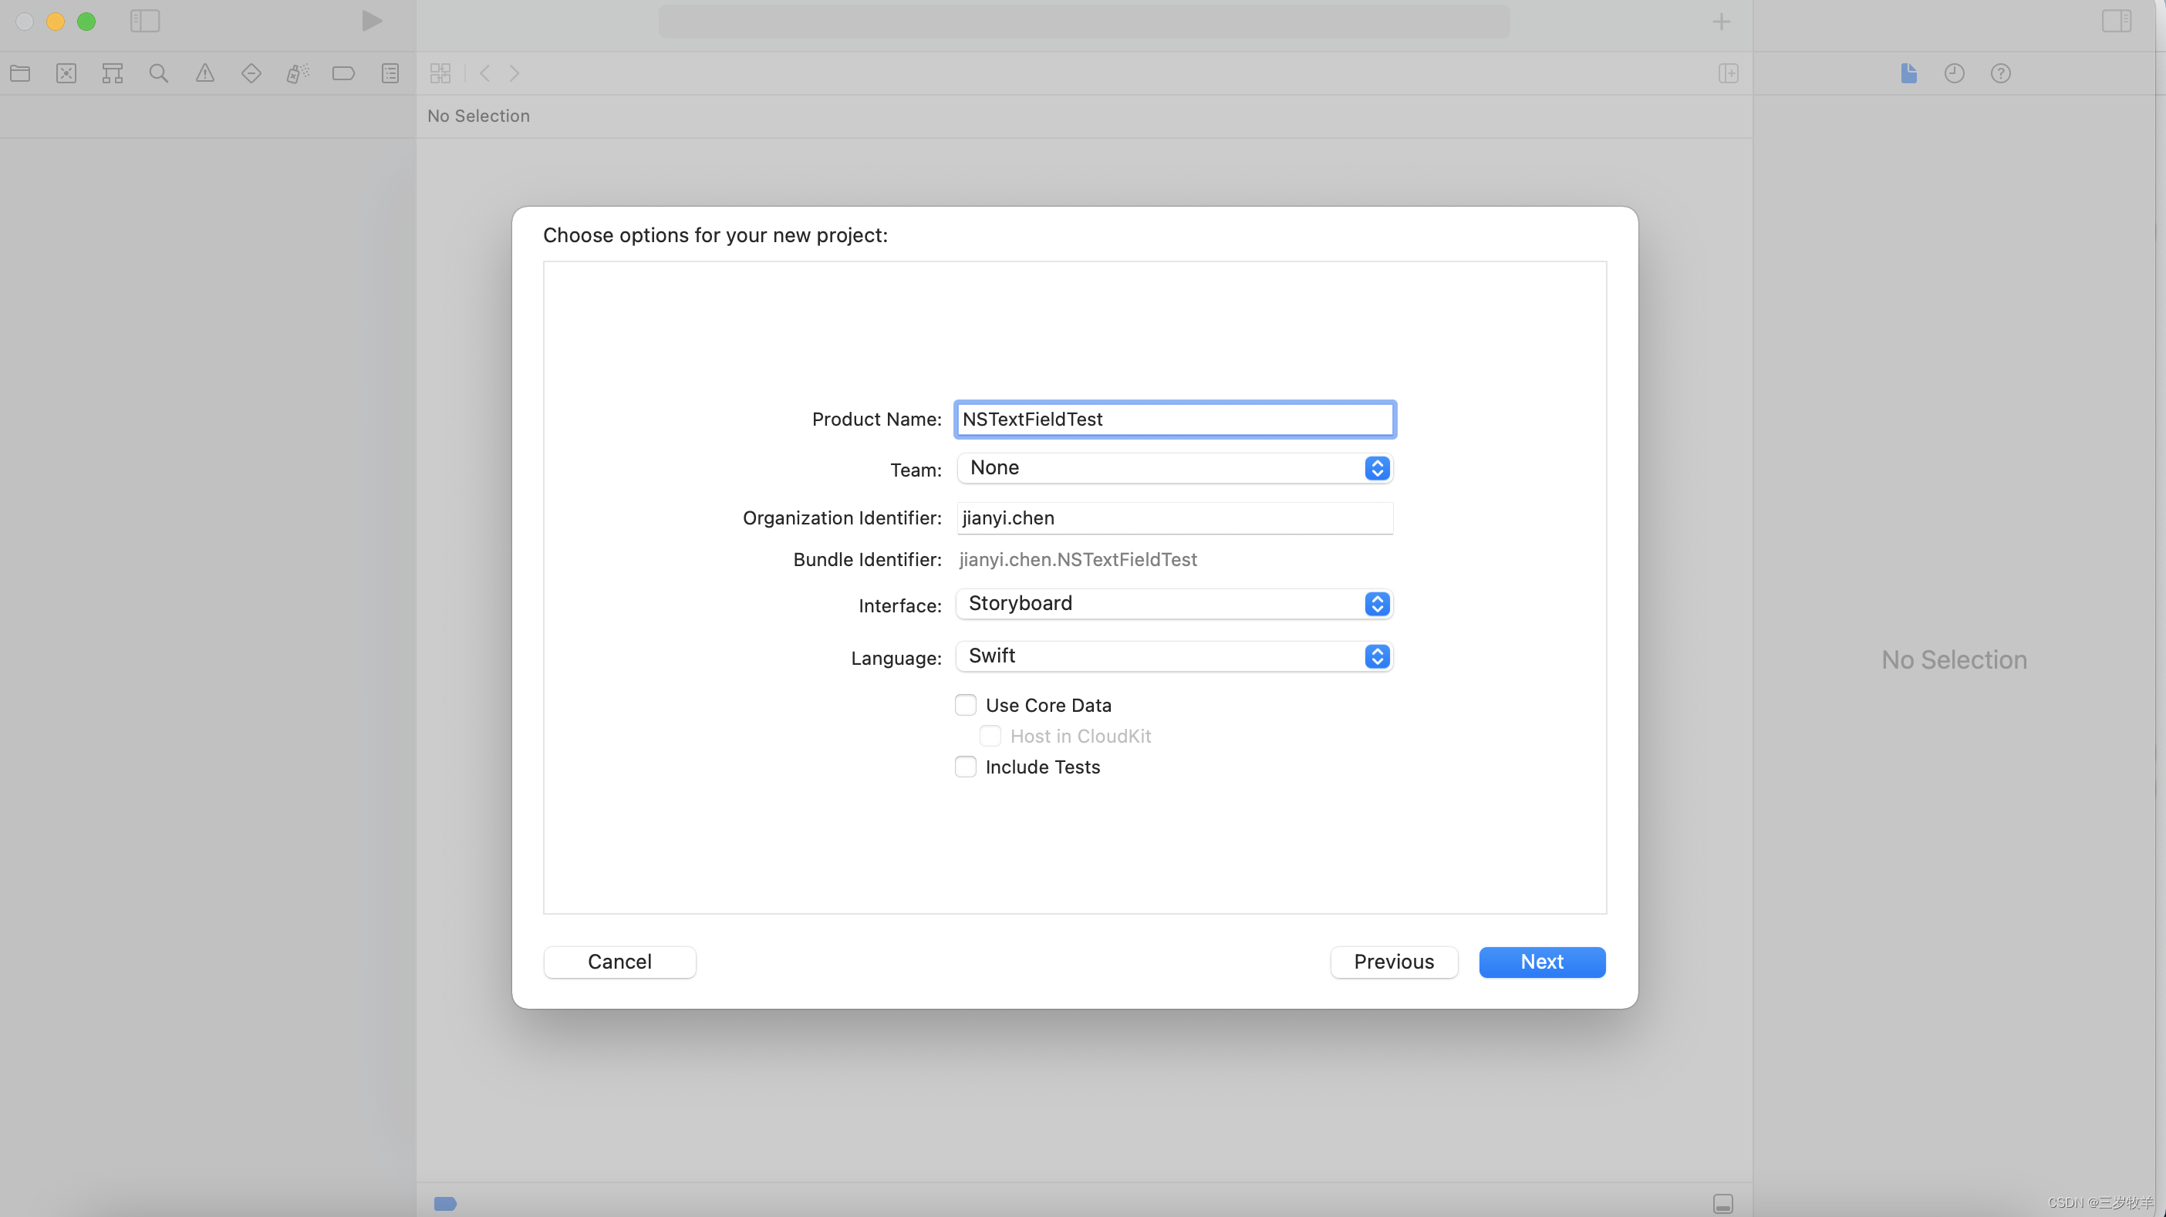The width and height of the screenshot is (2166, 1217).
Task: Open the source control navigator icon
Action: tap(66, 73)
